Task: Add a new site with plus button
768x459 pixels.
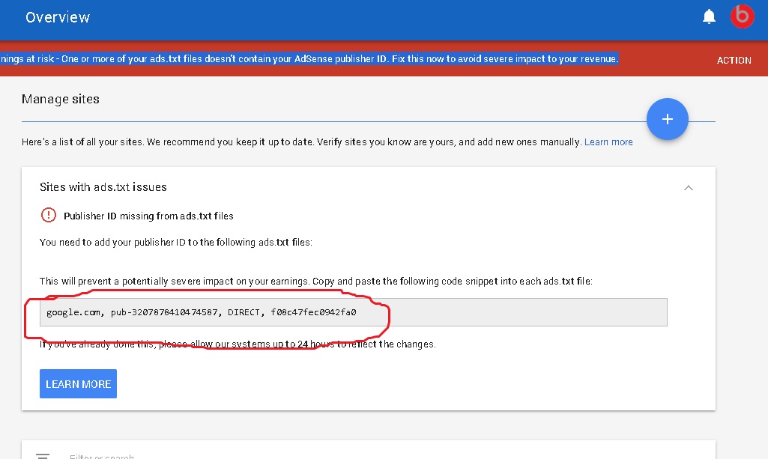Action: coord(667,119)
